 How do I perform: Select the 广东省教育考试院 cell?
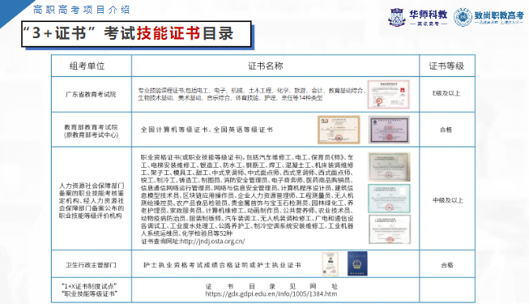point(91,94)
